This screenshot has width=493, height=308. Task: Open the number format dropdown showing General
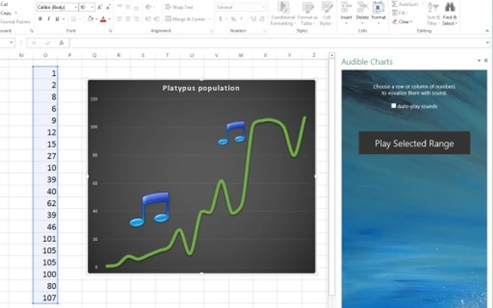click(263, 7)
